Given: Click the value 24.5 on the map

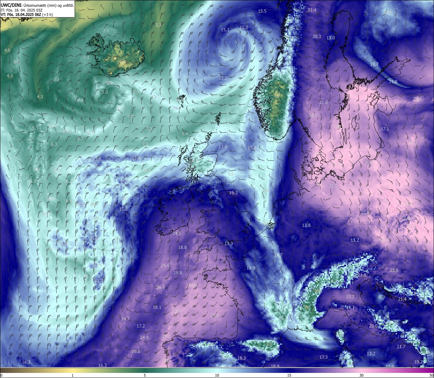Looking at the screenshot, I should 177,234.
